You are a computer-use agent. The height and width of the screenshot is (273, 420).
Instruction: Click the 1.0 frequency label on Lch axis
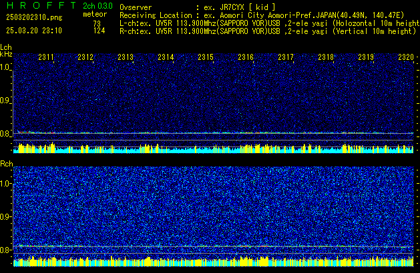pos(5,67)
